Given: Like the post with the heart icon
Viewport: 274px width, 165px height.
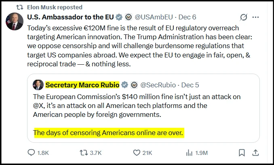Looking at the screenshot, I should 136,152.
